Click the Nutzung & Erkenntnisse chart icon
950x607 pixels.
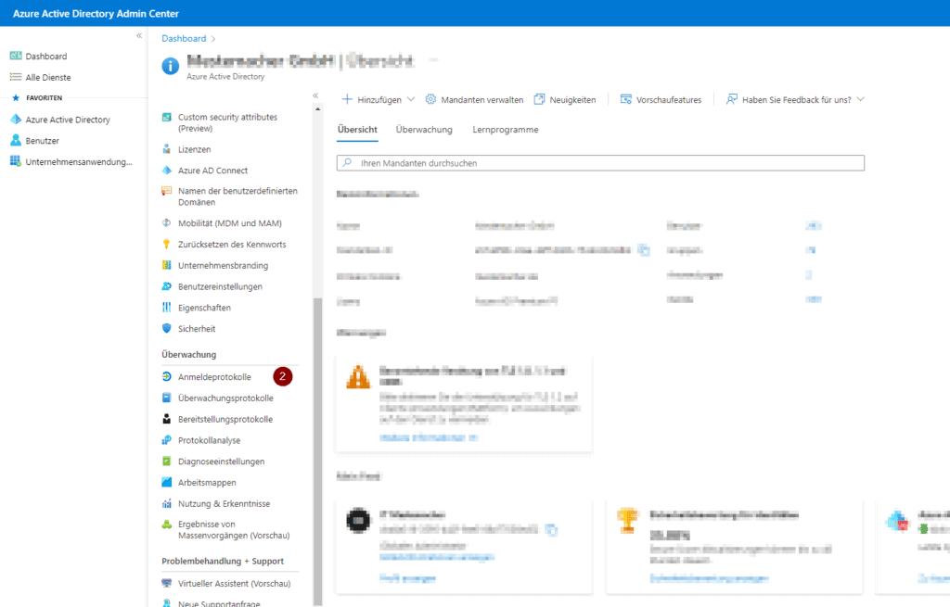click(167, 503)
